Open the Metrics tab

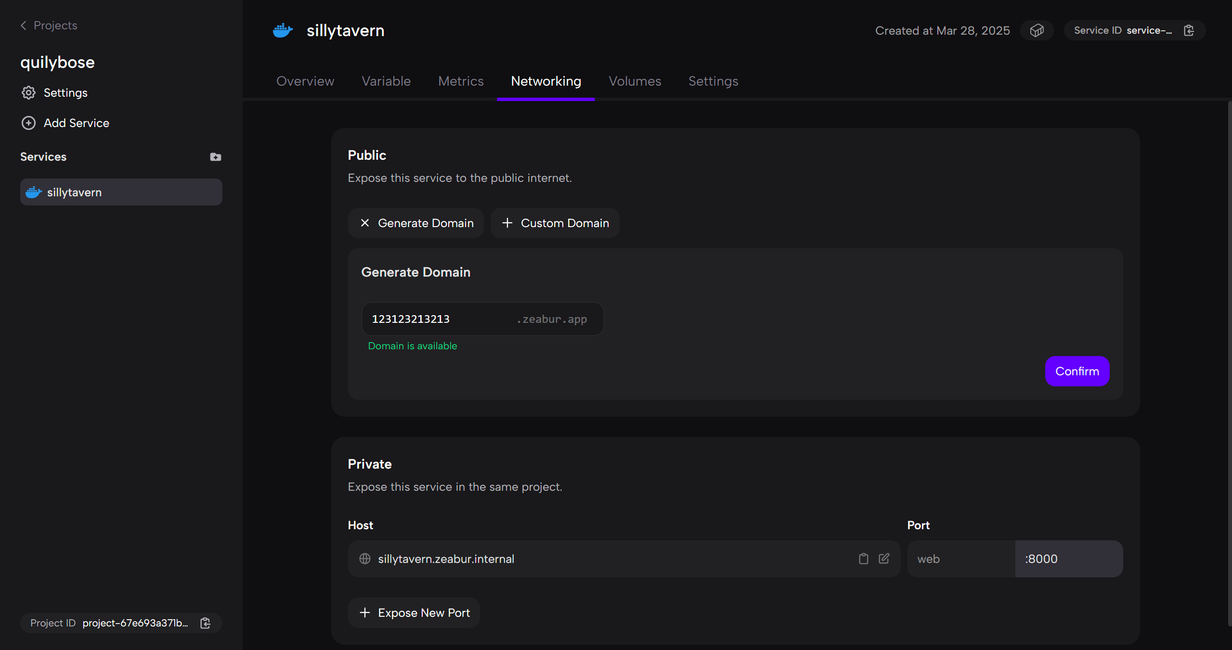tap(461, 81)
